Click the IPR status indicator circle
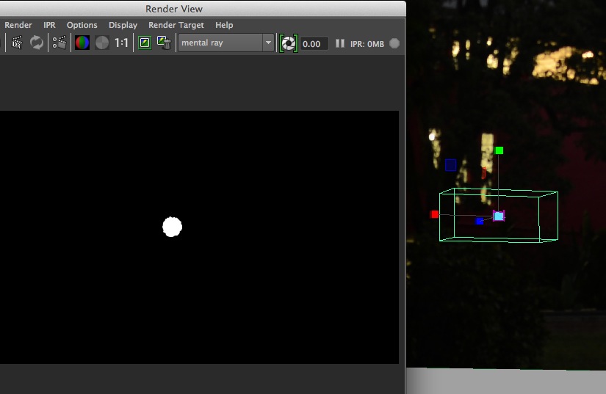This screenshot has width=606, height=394. coord(394,43)
